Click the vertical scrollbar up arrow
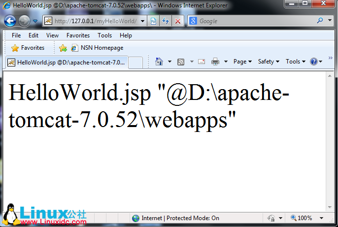This screenshot has width=338, height=227. tap(330, 76)
